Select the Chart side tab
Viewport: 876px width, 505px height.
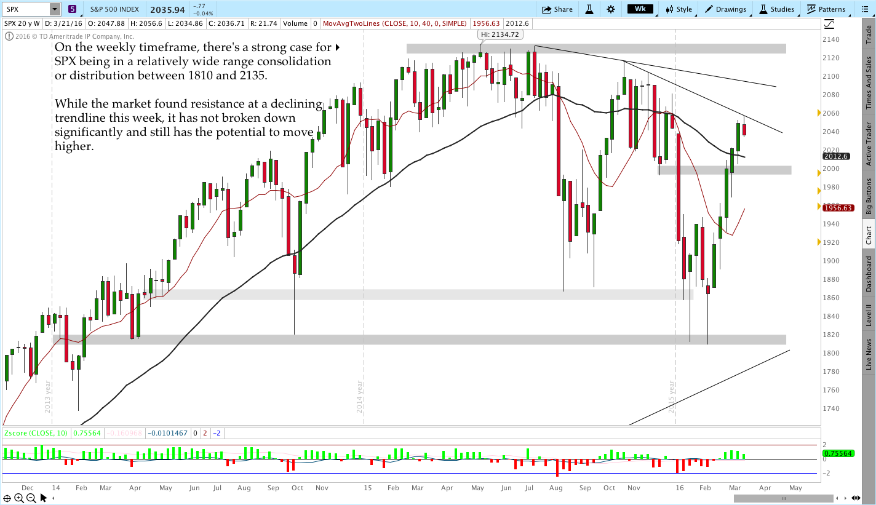click(x=869, y=235)
